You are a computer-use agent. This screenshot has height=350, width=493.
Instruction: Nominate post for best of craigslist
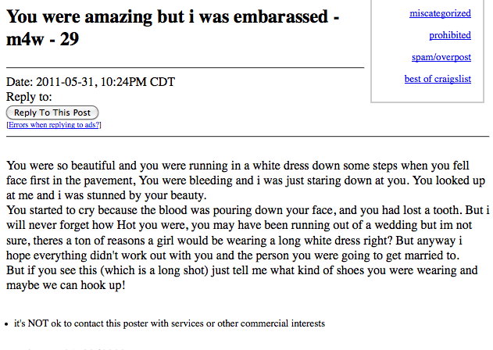click(438, 79)
